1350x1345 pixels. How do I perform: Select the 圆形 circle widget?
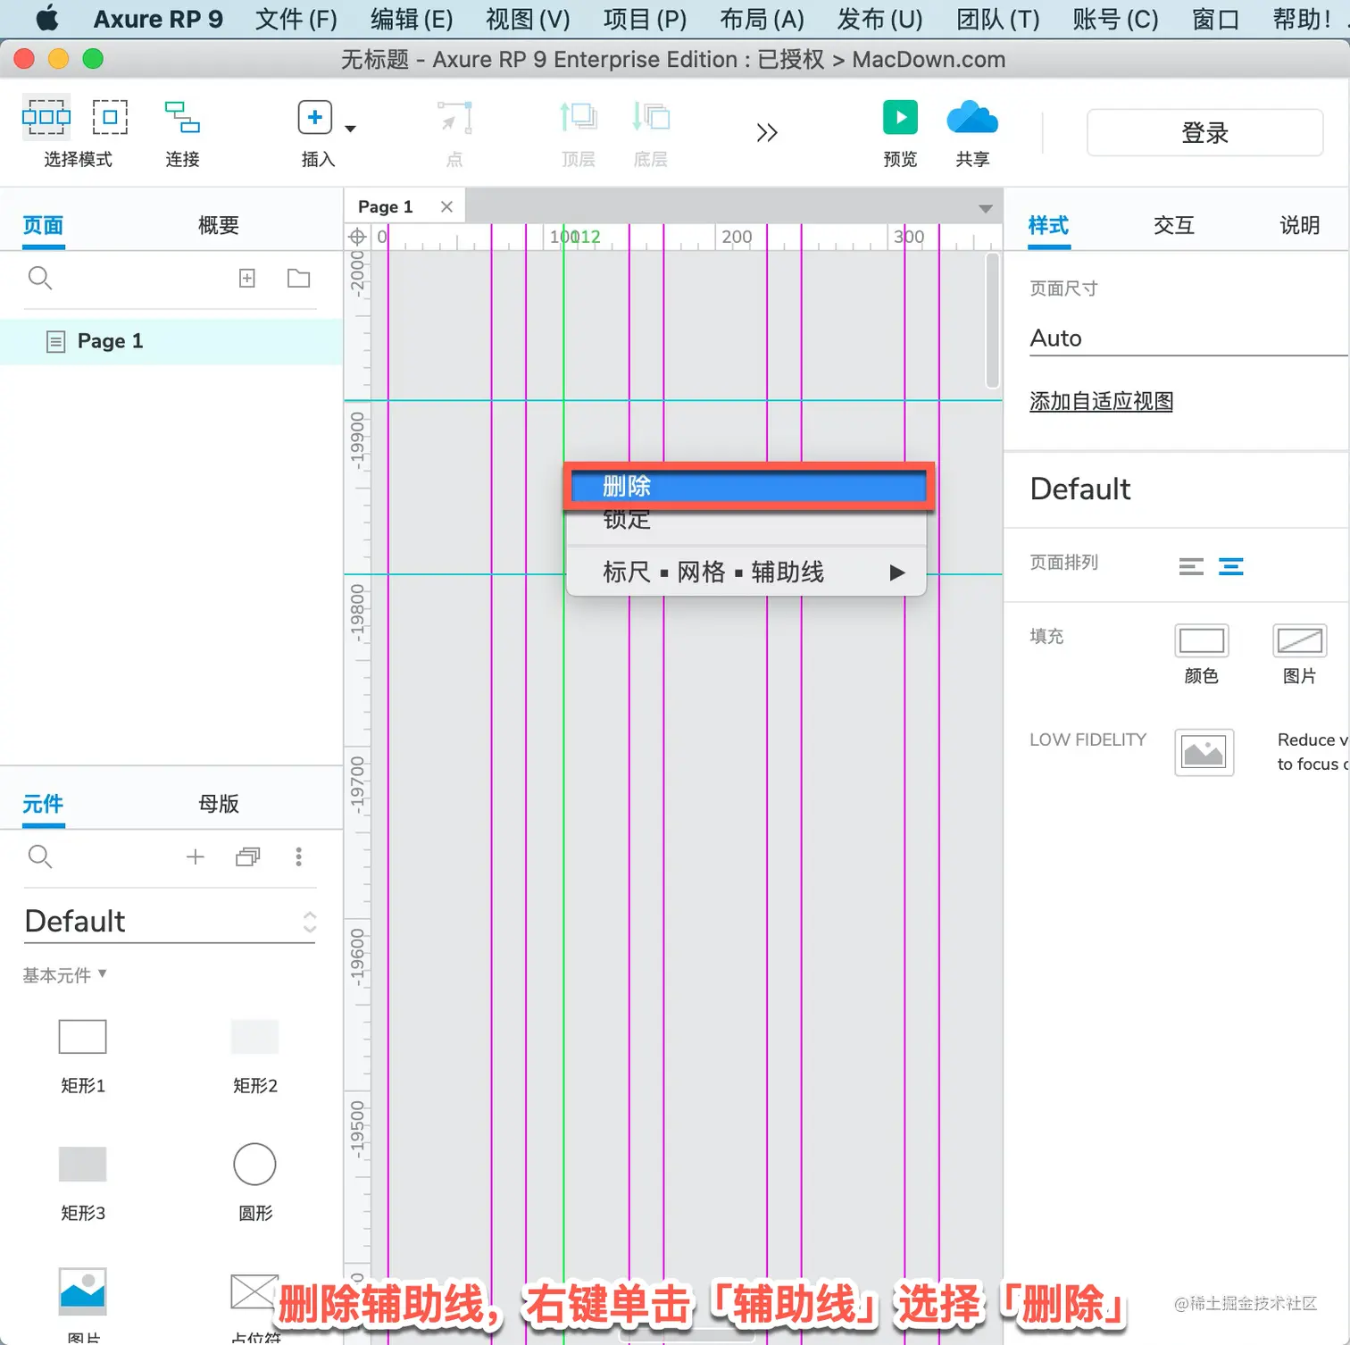254,1164
